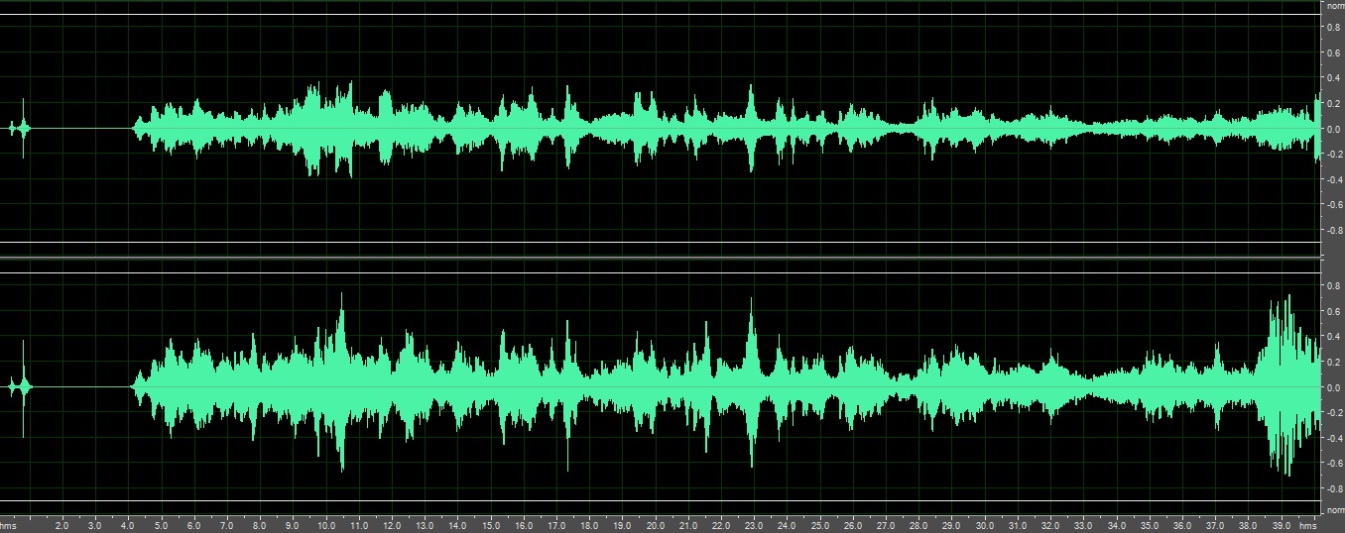Click the 26.0 mark on the time ruler
Viewport: 1345px width, 533px height.
853,526
